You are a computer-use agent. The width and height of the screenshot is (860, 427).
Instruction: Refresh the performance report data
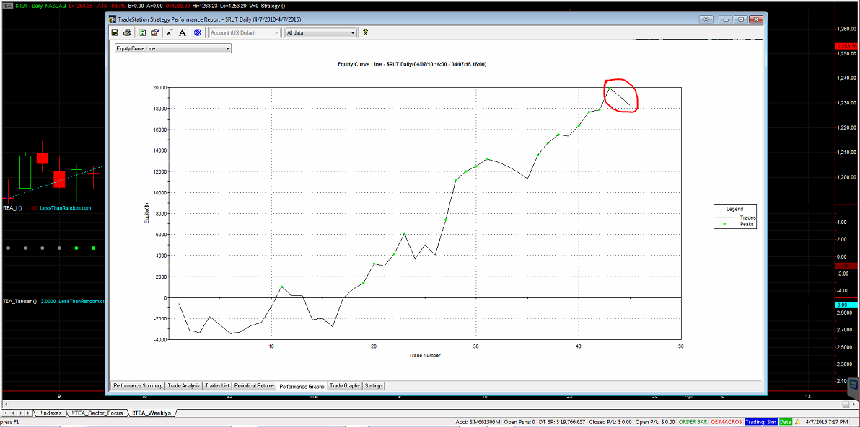pyautogui.click(x=143, y=32)
